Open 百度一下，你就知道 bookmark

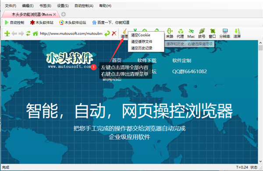(x=111, y=22)
